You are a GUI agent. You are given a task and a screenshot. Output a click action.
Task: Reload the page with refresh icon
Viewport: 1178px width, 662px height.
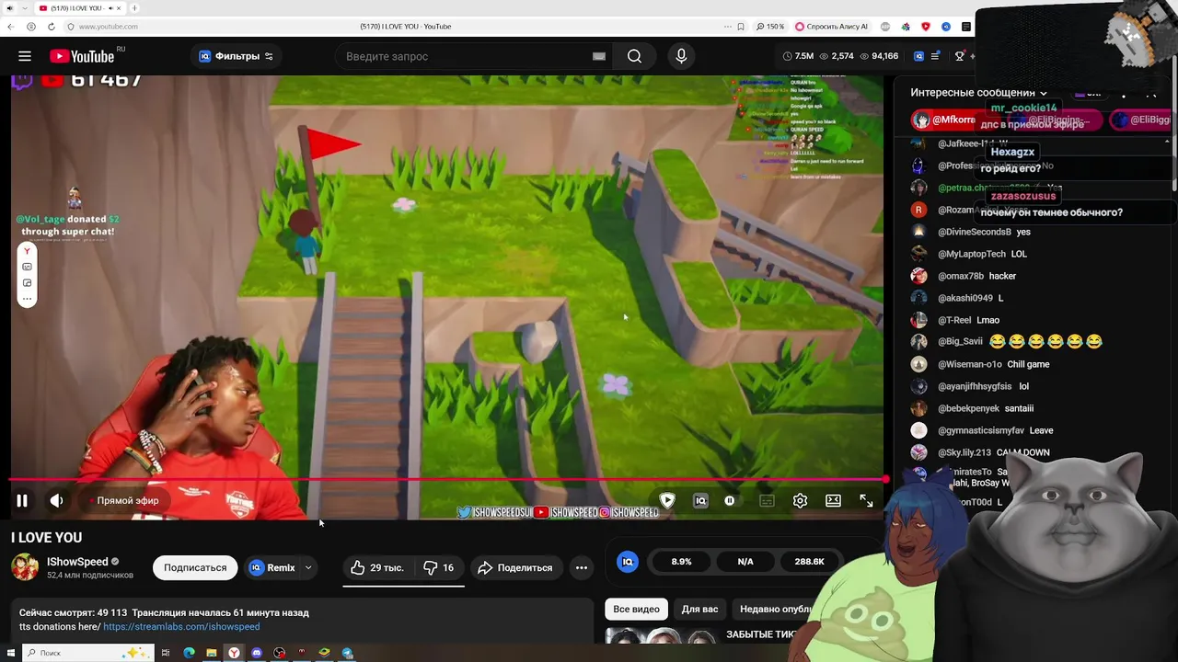pos(52,27)
